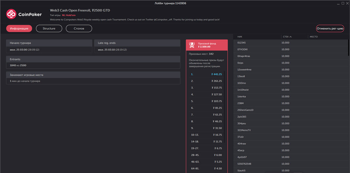Click the CoinPoker logo icon
350x173 pixels.
click(x=11, y=14)
